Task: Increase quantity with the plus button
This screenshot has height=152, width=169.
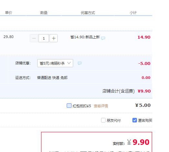Action: click(53, 38)
